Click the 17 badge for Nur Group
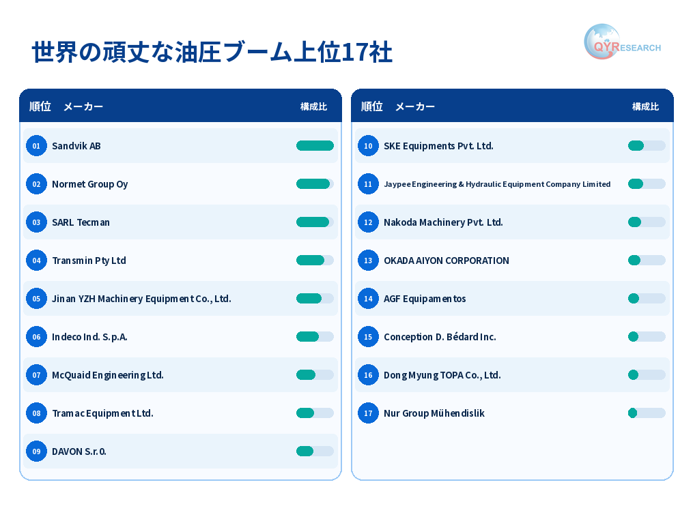Image resolution: width=693 pixels, height=519 pixels. [368, 413]
